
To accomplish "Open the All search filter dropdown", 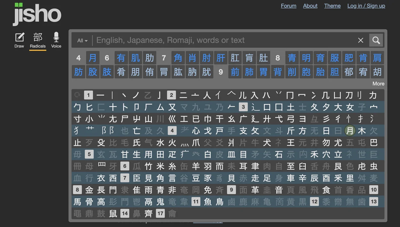I will 82,41.
